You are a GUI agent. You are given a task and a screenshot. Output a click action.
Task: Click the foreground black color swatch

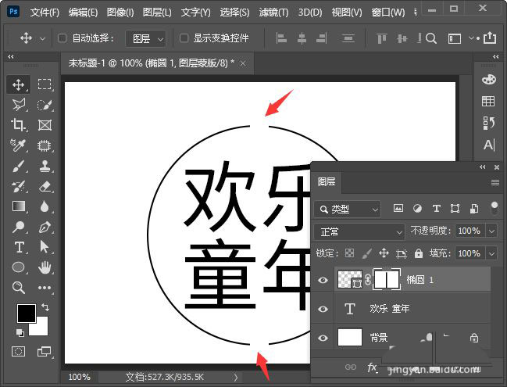pyautogui.click(x=26, y=312)
